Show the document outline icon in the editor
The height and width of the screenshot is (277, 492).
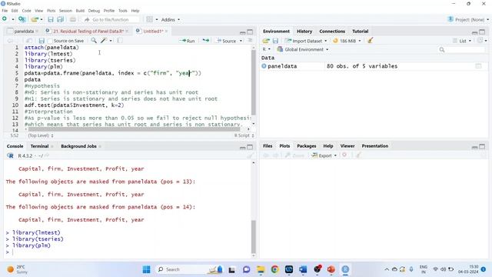(250, 41)
